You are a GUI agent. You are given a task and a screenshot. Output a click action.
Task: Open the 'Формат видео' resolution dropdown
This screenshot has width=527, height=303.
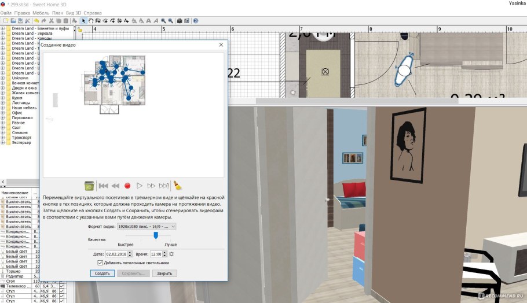(x=147, y=227)
